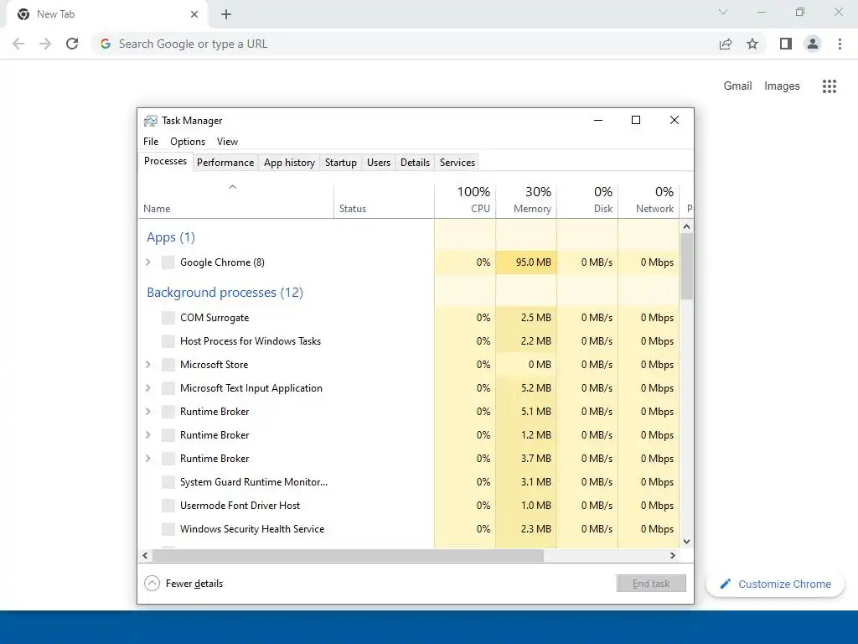Click the End task button

pos(651,584)
